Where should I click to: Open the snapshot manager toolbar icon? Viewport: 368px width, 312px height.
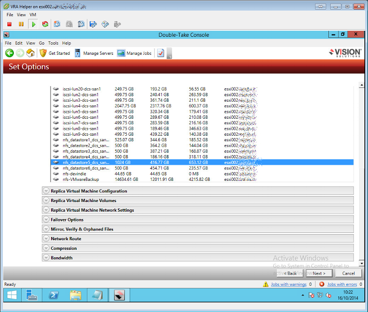(81, 24)
